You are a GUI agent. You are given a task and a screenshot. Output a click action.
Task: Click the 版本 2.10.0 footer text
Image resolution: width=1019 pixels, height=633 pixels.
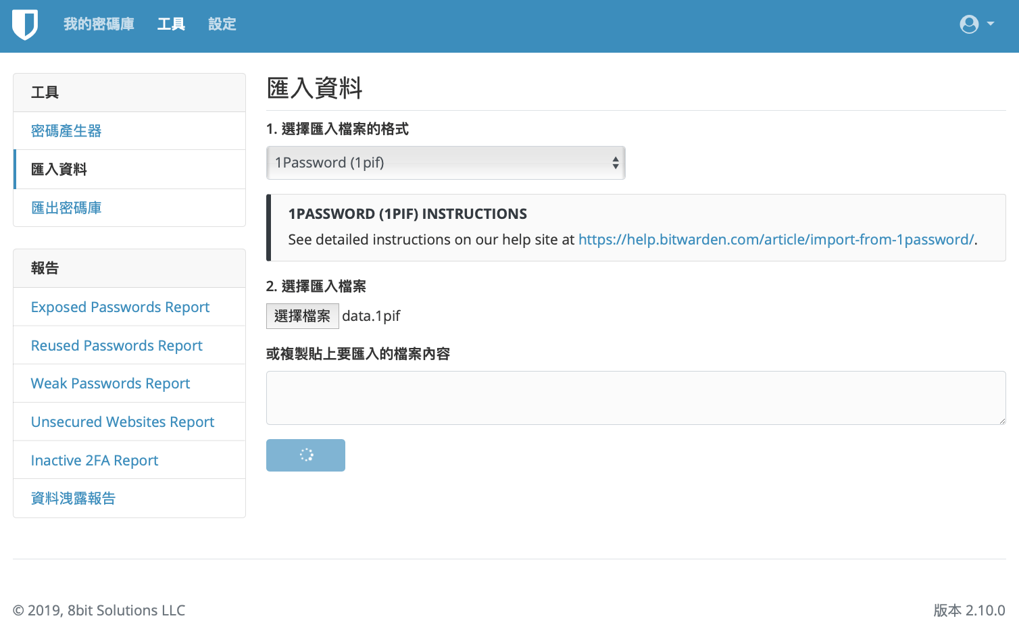(969, 611)
